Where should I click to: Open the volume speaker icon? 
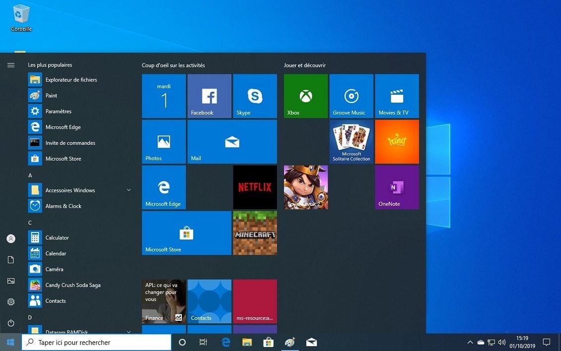502,343
